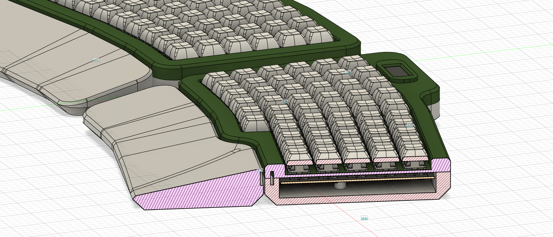553x237 pixels.
Task: Click the small green latch in the cut wall
Action: tap(272, 178)
